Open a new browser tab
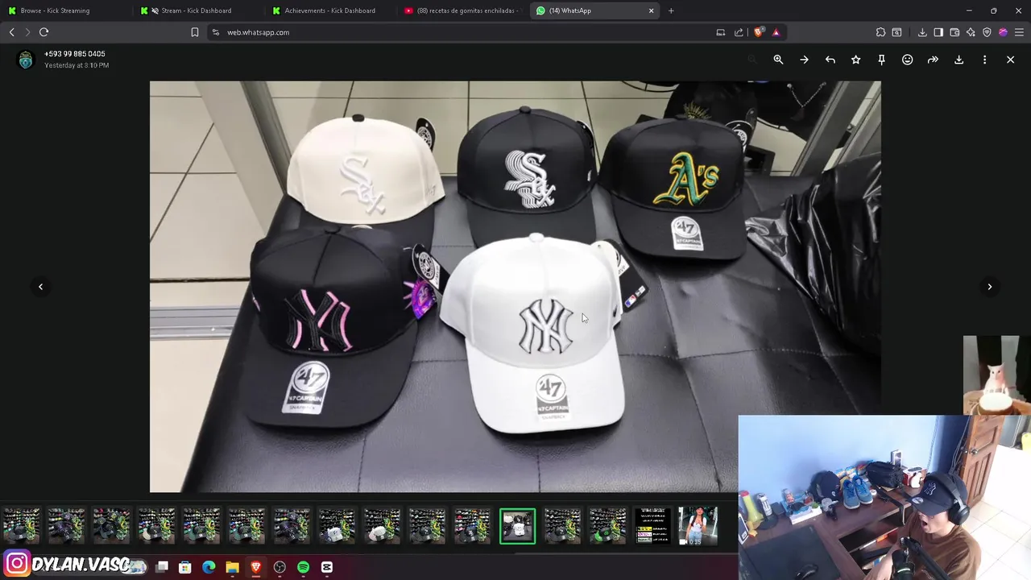Image resolution: width=1031 pixels, height=580 pixels. tap(671, 10)
